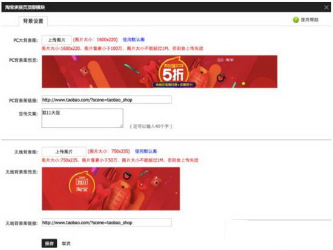Focus the PC背景图链接 URL field
This screenshot has height=250, width=333.
(107, 100)
